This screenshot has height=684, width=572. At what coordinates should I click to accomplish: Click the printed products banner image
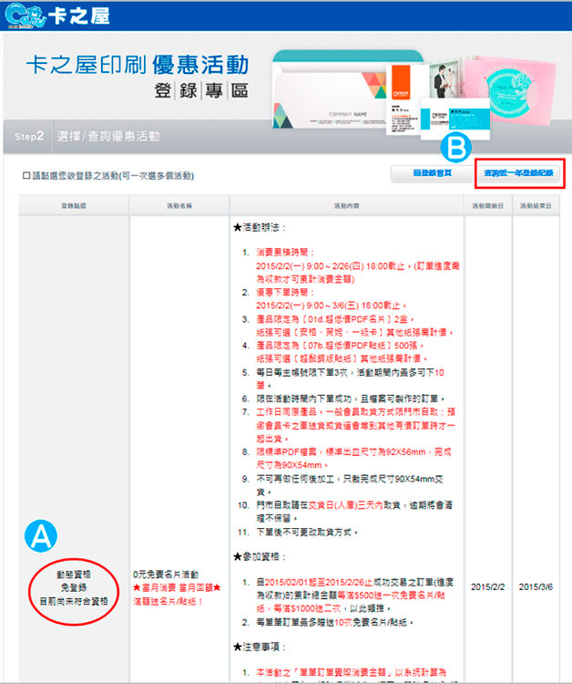414,94
